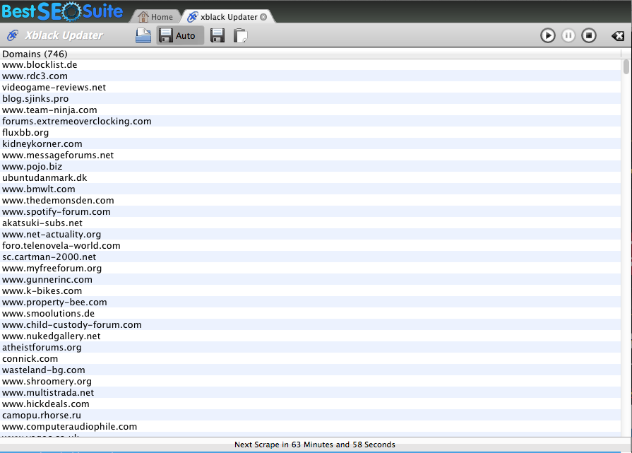Select the sc.cartman-2000.net row
The image size is (632, 453).
[x=311, y=257]
